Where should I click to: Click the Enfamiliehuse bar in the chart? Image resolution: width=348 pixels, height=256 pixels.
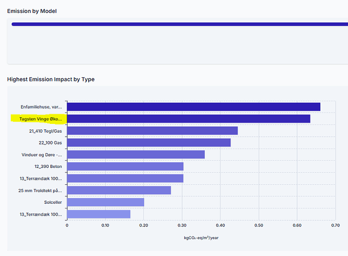(193, 106)
